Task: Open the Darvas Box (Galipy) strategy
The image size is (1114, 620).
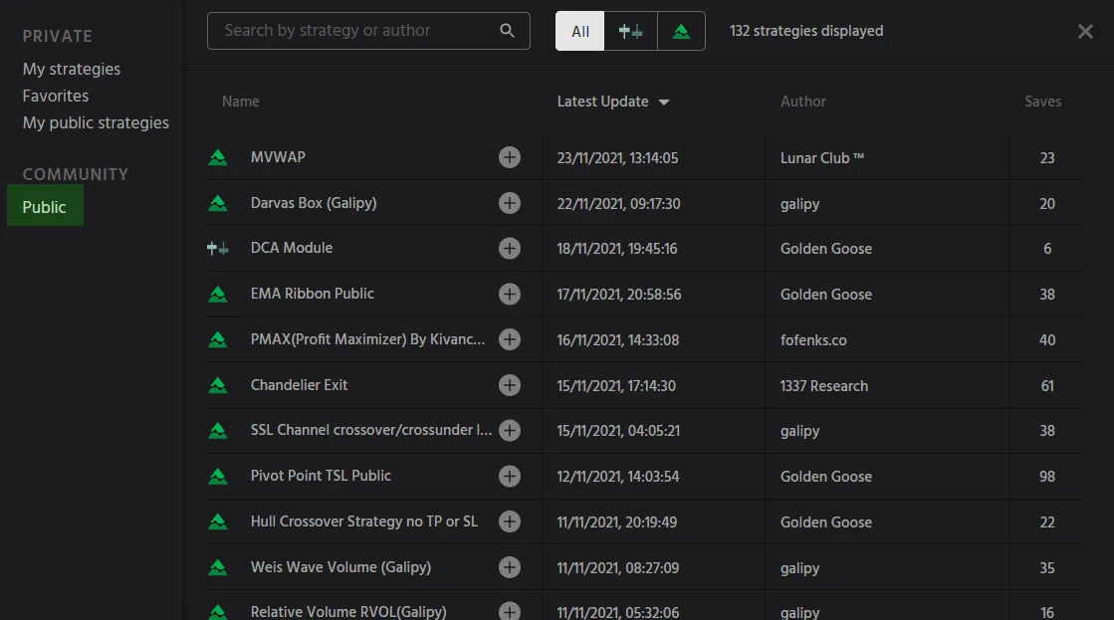Action: tap(314, 203)
